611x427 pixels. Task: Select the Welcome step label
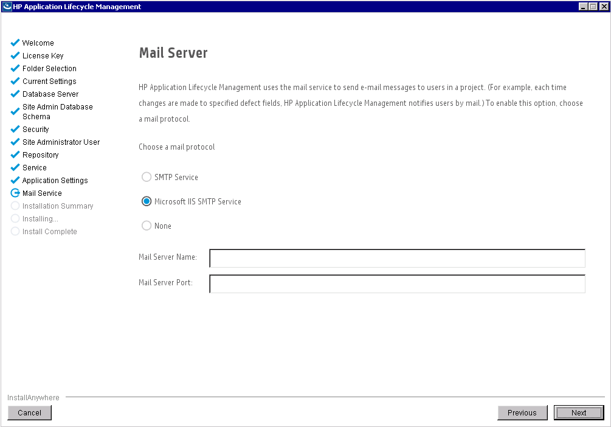[x=38, y=43]
